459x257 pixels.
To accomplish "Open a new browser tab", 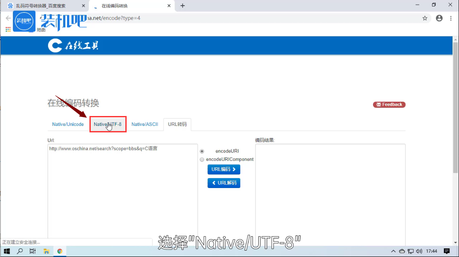I will click(x=182, y=6).
